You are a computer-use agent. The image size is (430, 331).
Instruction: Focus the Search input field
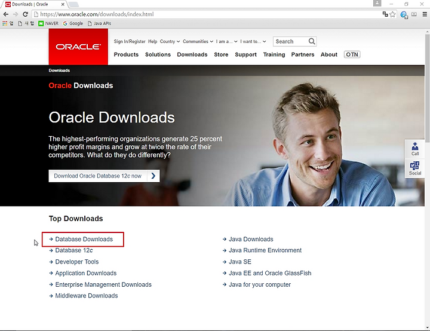point(291,41)
